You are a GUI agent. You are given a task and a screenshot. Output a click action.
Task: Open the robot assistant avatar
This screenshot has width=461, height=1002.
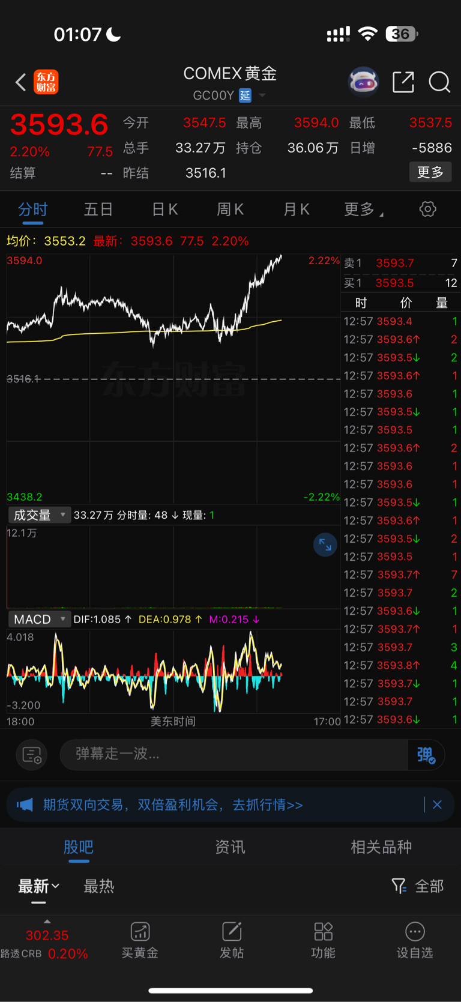[x=364, y=82]
